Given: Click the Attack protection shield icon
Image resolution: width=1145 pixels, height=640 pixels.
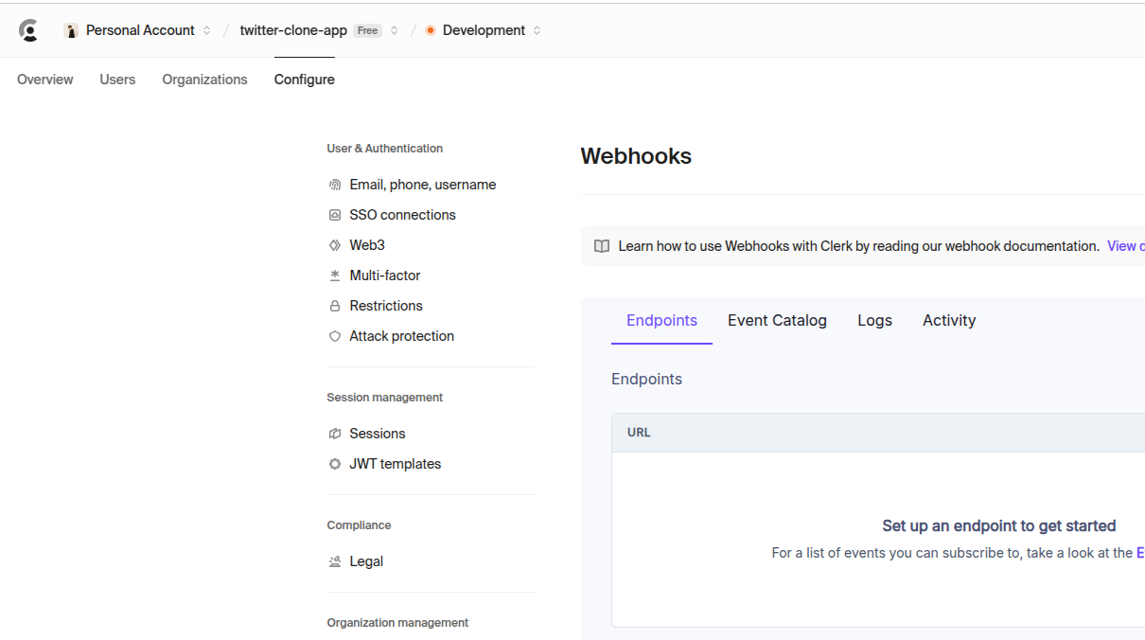Looking at the screenshot, I should coord(335,335).
